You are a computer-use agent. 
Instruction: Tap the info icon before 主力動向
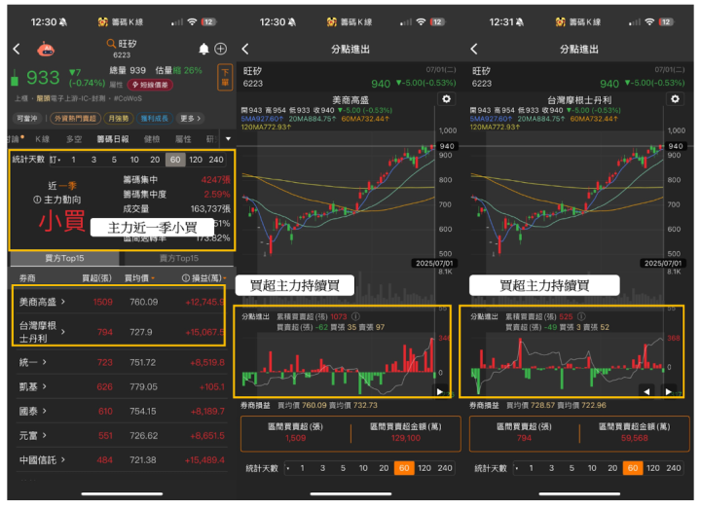click(x=37, y=200)
